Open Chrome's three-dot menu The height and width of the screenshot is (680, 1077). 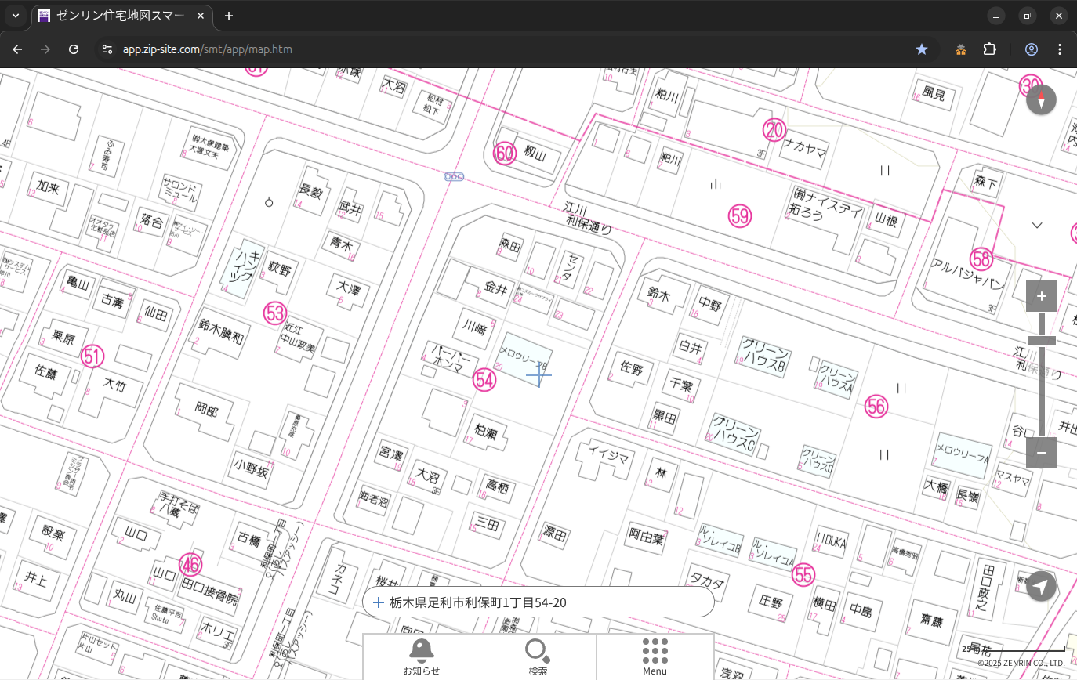1060,49
